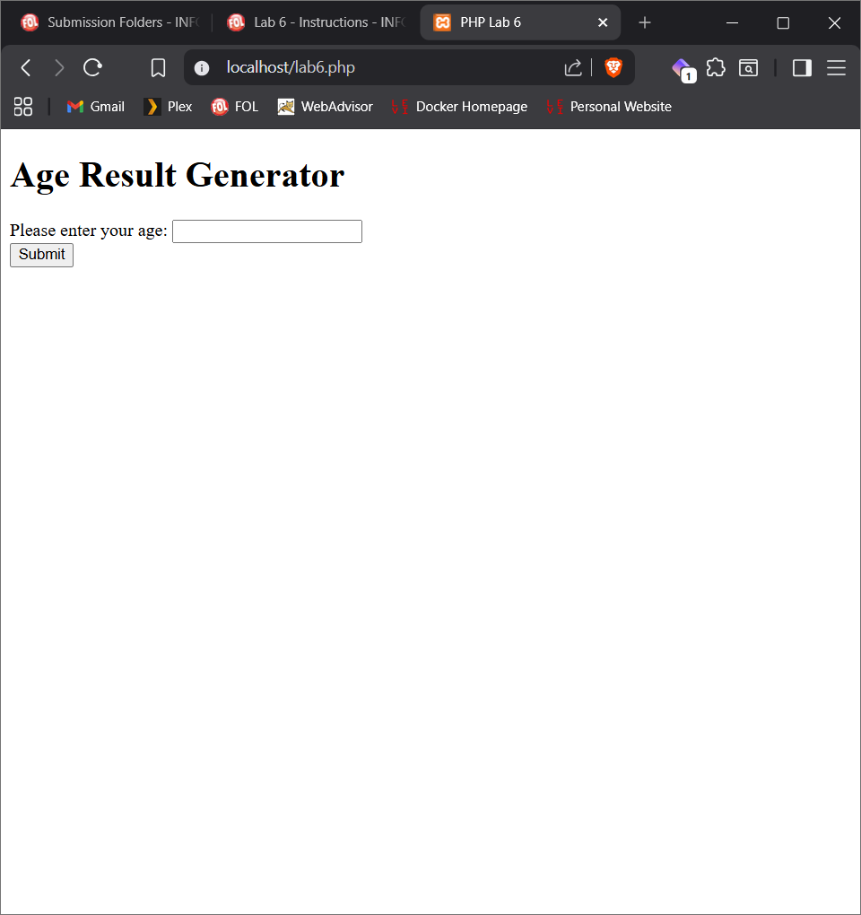This screenshot has height=915, width=861.
Task: Close the PHP Lab 6 tab
Action: point(603,22)
